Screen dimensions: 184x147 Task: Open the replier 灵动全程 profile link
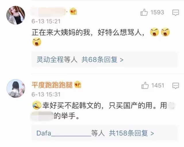50,60
